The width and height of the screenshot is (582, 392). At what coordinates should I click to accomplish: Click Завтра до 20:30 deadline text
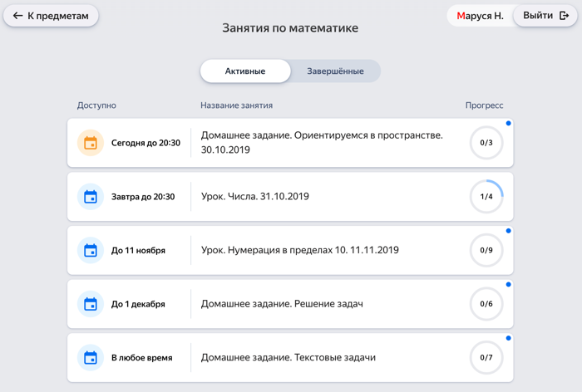point(143,197)
